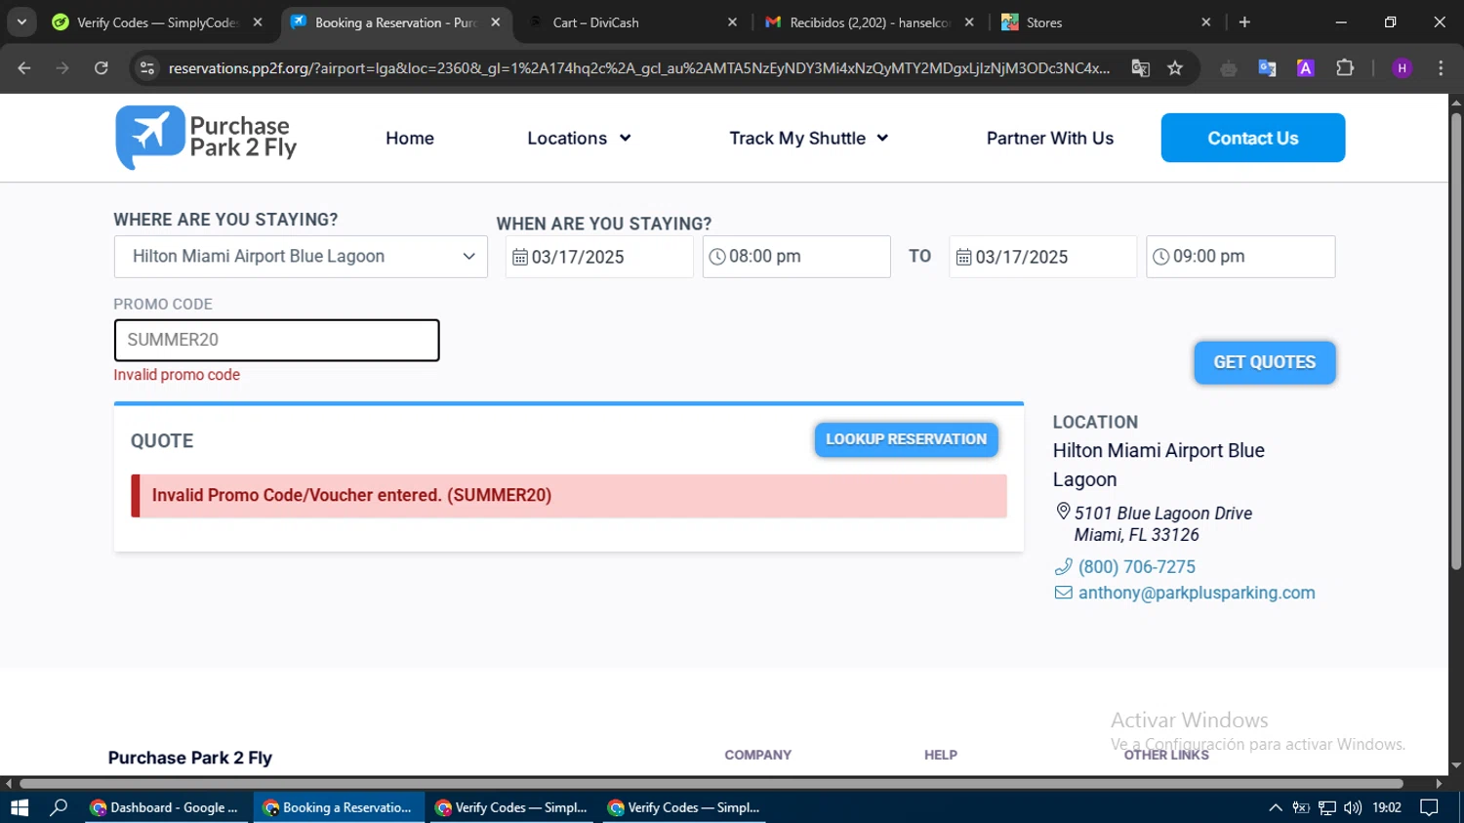Open the volume control in system tray
1464x823 pixels.
pos(1353,807)
